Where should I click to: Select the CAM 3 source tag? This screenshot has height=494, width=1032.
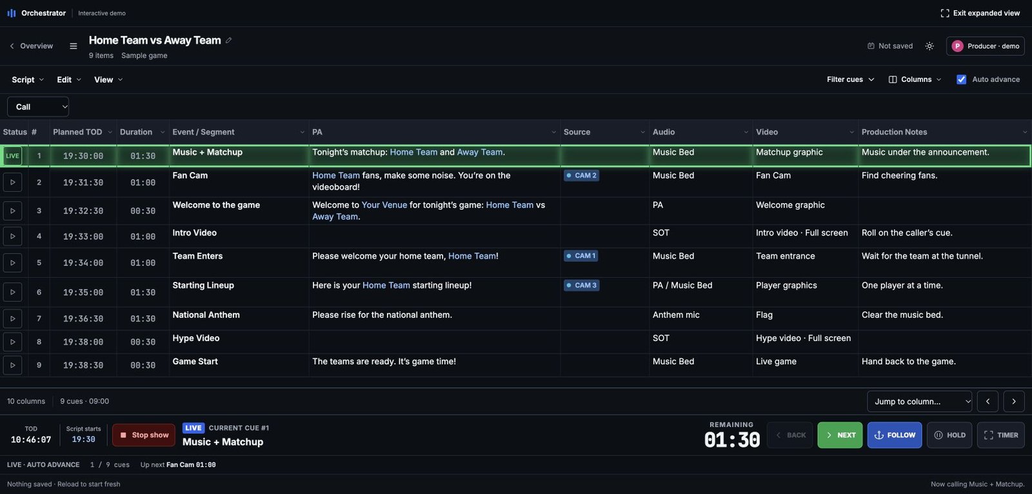pyautogui.click(x=582, y=285)
